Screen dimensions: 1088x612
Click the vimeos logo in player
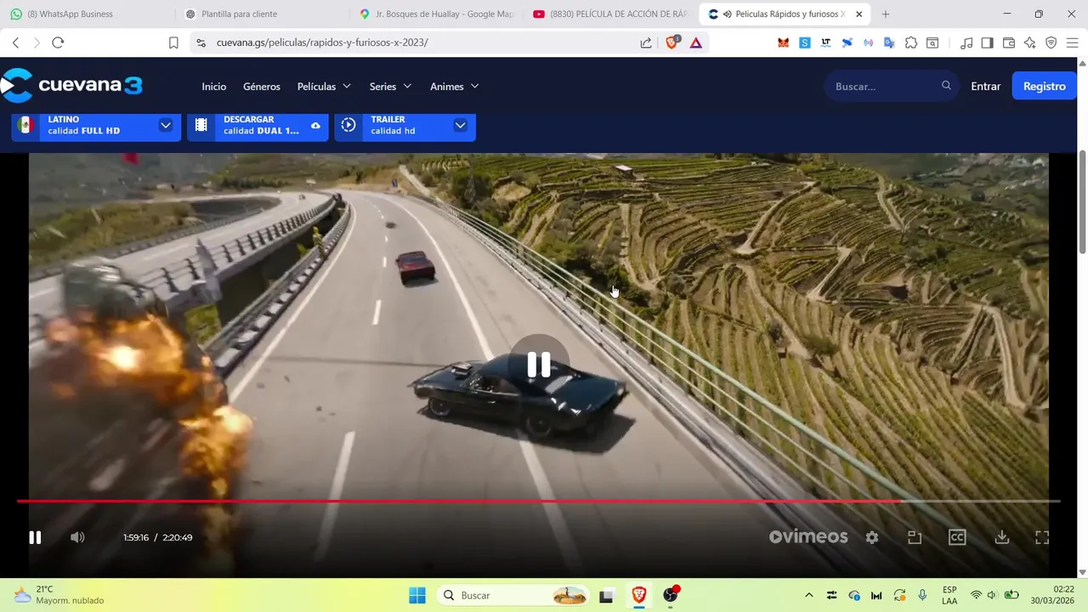point(808,536)
